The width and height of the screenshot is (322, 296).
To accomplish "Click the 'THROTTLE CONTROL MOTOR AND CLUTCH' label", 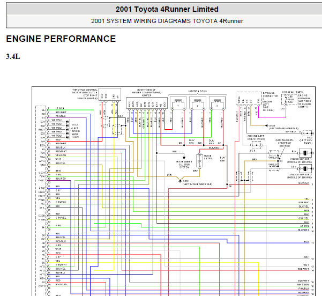I will click(x=85, y=91).
